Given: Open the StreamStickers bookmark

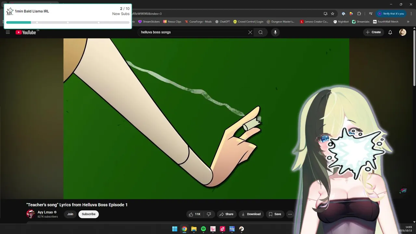Looking at the screenshot, I should [x=149, y=22].
